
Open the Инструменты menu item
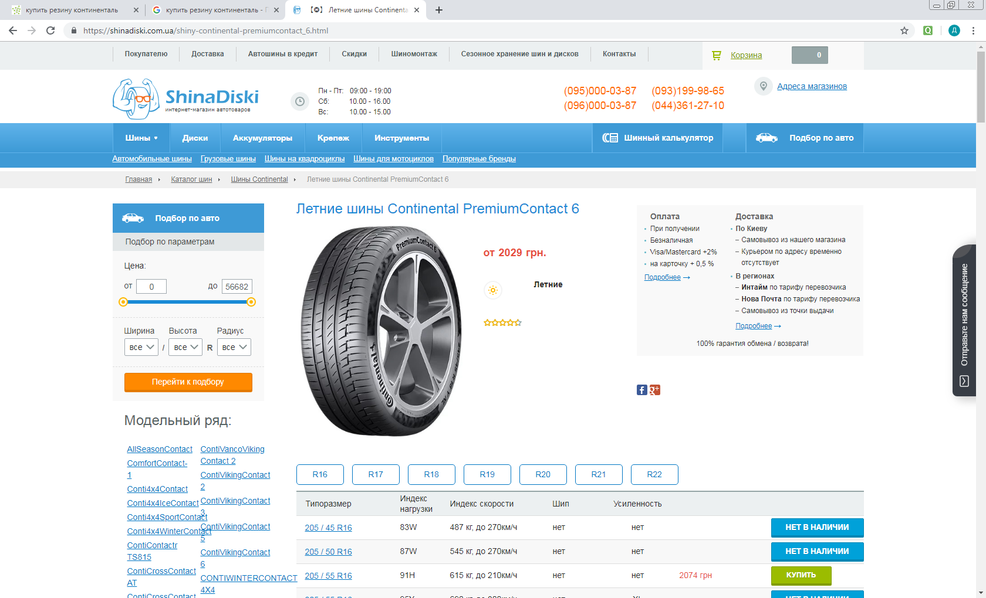pyautogui.click(x=402, y=138)
